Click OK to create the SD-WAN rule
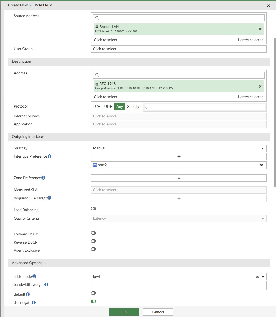The height and width of the screenshot is (317, 276). pyautogui.click(x=124, y=312)
